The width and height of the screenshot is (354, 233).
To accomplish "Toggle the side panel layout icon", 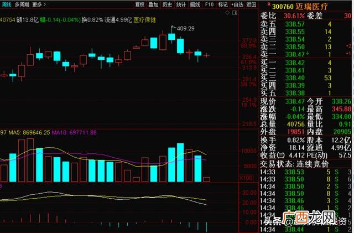I will pos(235,13).
